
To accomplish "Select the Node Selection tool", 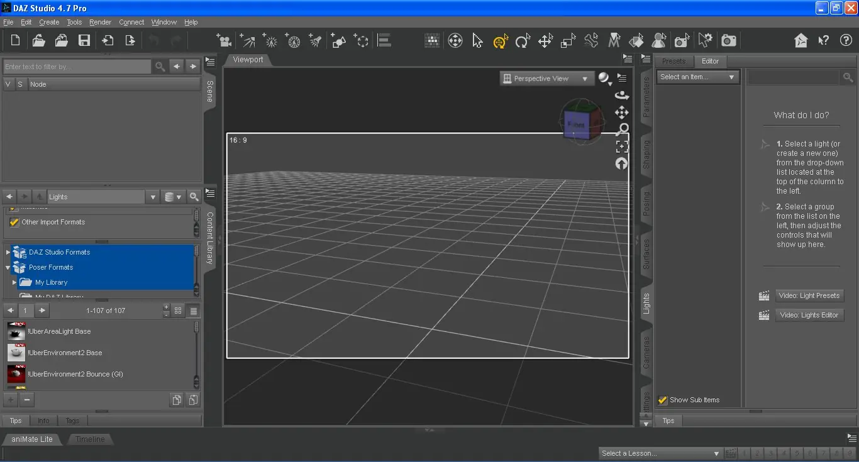I will tap(477, 40).
